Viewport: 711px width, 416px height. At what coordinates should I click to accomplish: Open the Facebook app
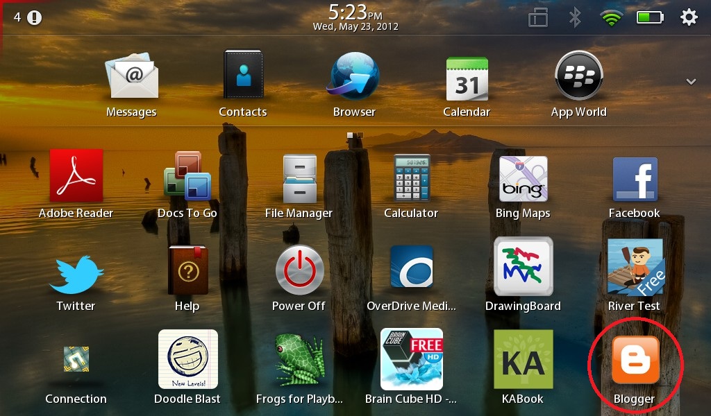pos(635,179)
